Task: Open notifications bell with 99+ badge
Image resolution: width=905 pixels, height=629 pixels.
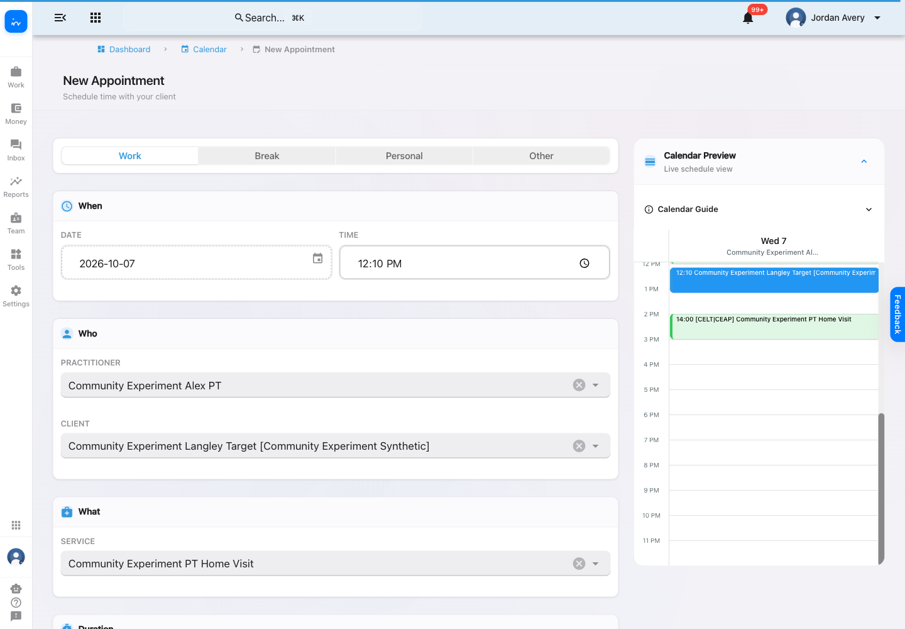Action: click(748, 18)
